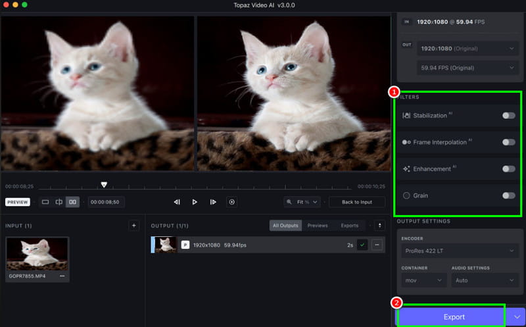Click the Back to Input button
Screen dimensions: 526x327
357,202
